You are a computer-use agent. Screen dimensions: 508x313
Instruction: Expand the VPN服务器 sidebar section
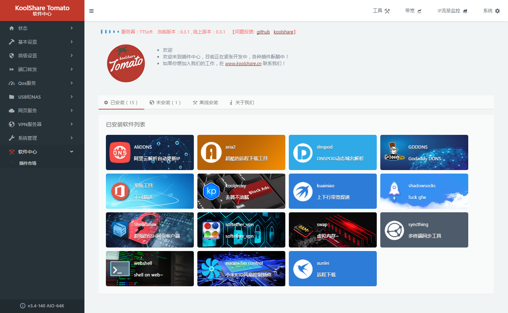click(x=42, y=124)
